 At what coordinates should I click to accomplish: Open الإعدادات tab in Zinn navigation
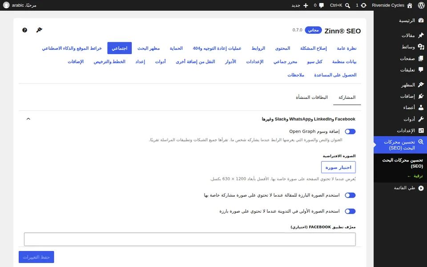[254, 61]
